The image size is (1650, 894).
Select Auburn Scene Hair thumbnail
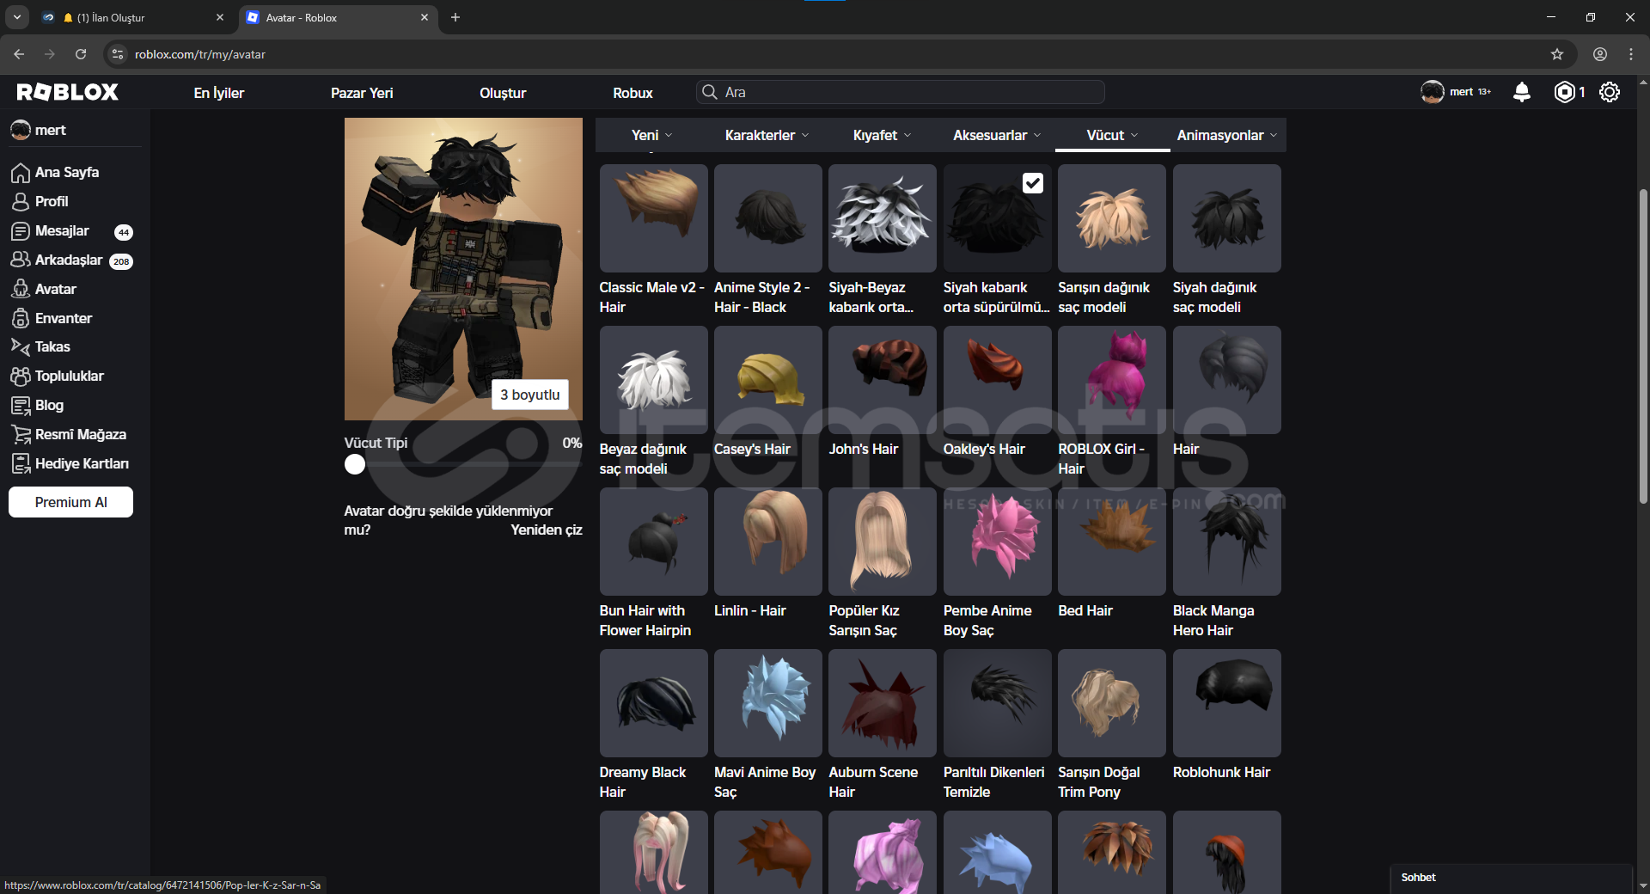click(883, 703)
